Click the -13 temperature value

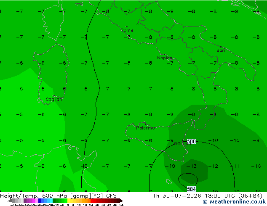192,166
